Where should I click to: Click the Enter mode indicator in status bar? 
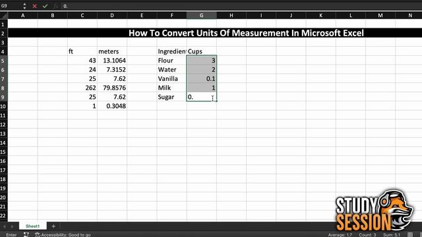(11, 235)
